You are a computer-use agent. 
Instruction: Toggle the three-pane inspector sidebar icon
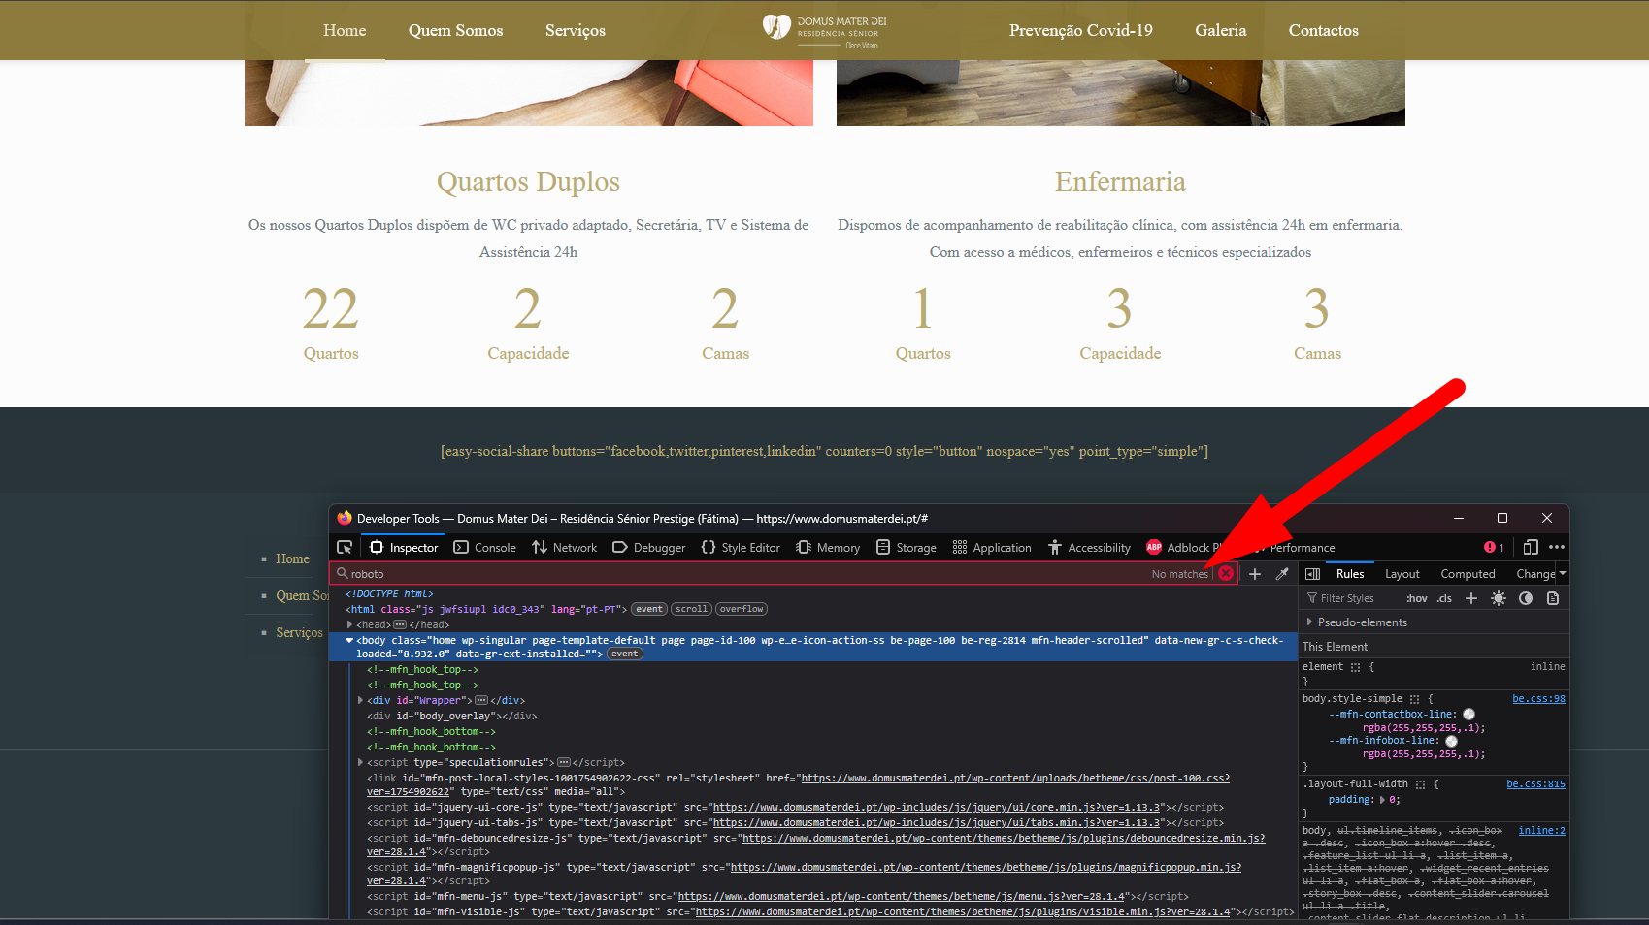(1313, 574)
